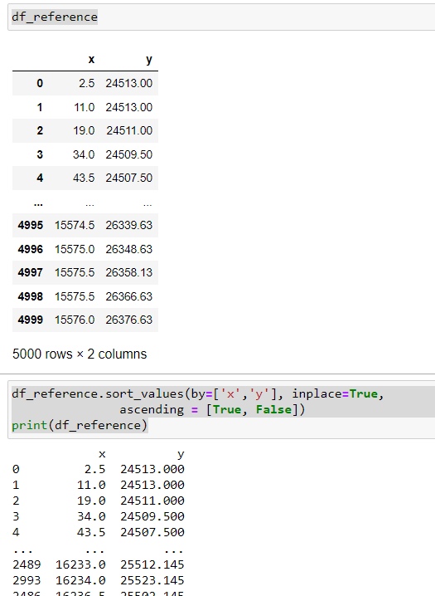Viewport: 435px width, 596px height.
Task: Click y value 26348.63
Action: 129,249
